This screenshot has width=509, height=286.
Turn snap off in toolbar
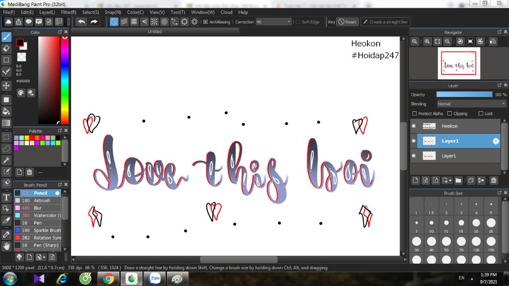(114, 22)
